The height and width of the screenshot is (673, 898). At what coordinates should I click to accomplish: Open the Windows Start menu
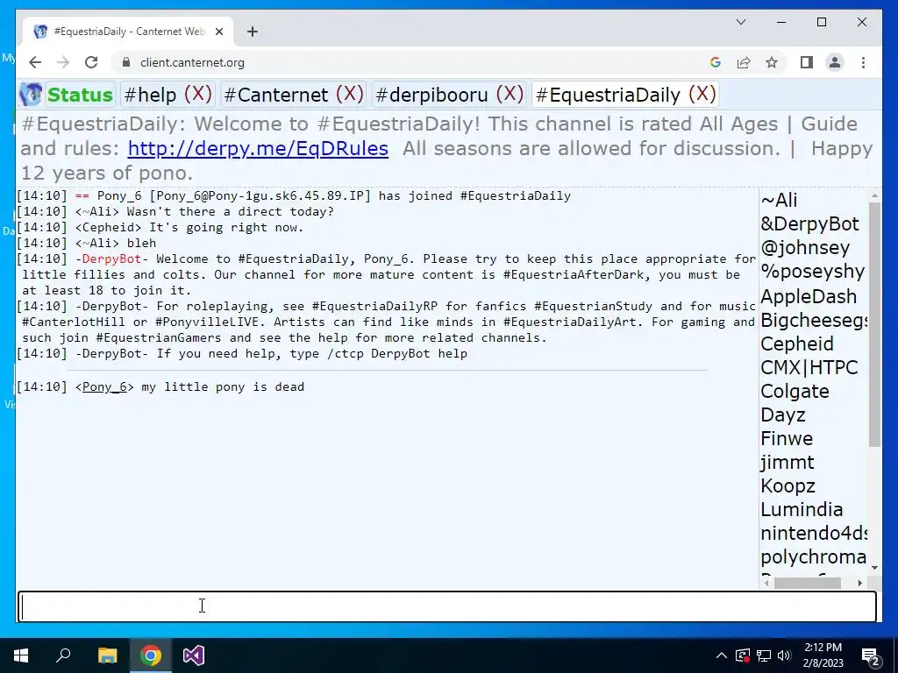tap(21, 655)
